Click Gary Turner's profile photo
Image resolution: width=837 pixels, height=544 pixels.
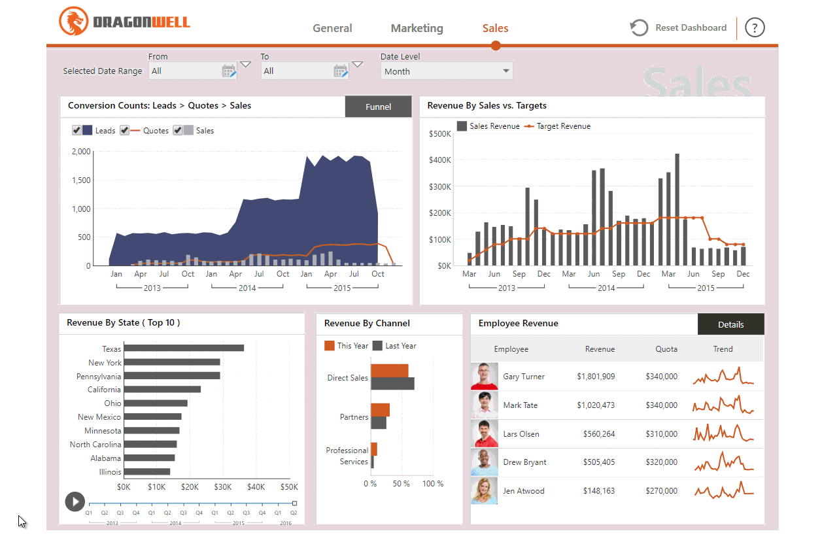[x=484, y=376]
